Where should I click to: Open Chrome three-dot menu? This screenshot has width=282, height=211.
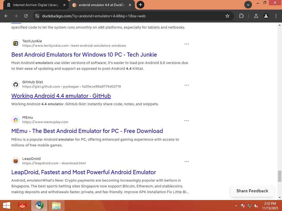276,16
